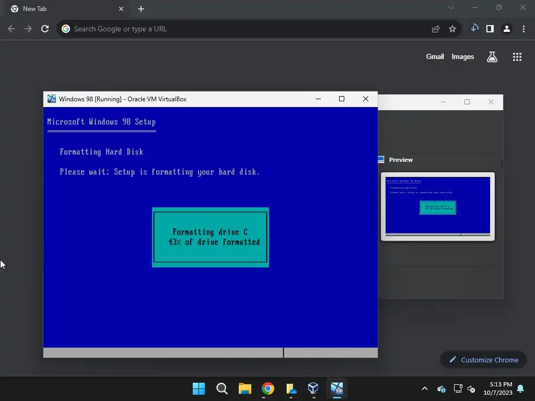The image size is (535, 401).
Task: Open File Explorer from taskbar
Action: click(245, 388)
